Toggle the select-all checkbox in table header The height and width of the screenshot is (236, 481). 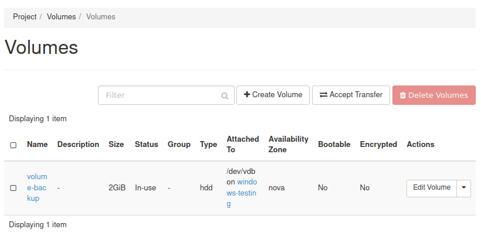(13, 145)
